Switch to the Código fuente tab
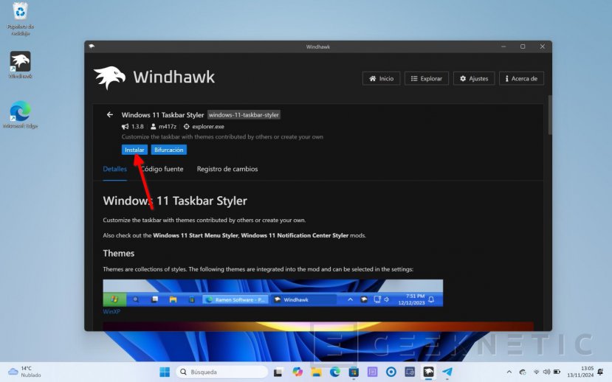This screenshot has width=612, height=382. coord(162,169)
